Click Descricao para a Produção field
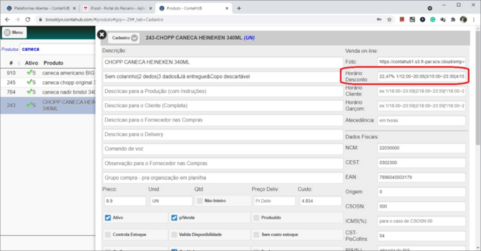 click(x=223, y=91)
